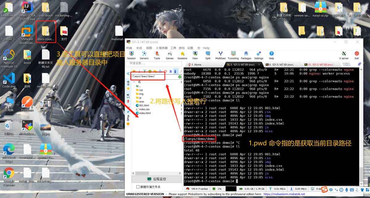Open the Help menu in menu bar
The width and height of the screenshot is (370, 198).
point(206,48)
